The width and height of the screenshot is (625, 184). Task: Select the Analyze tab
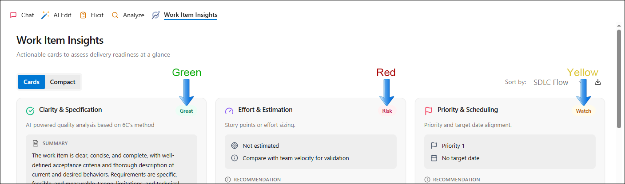point(128,15)
